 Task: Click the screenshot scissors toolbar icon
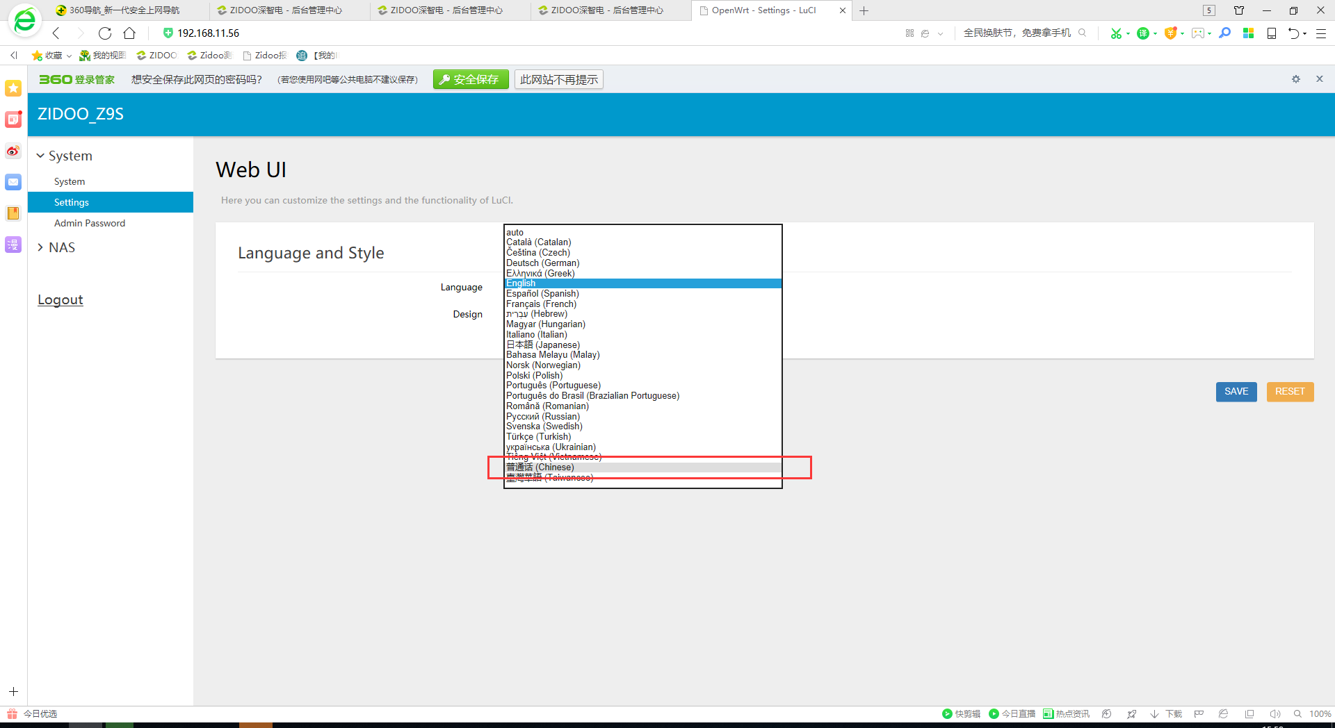1115,33
